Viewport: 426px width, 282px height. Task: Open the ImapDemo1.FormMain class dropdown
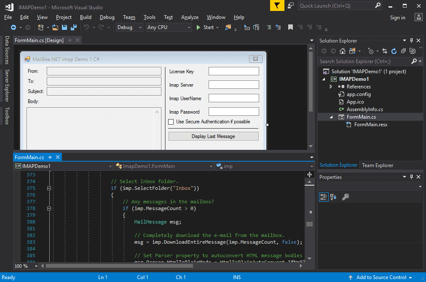[164, 166]
